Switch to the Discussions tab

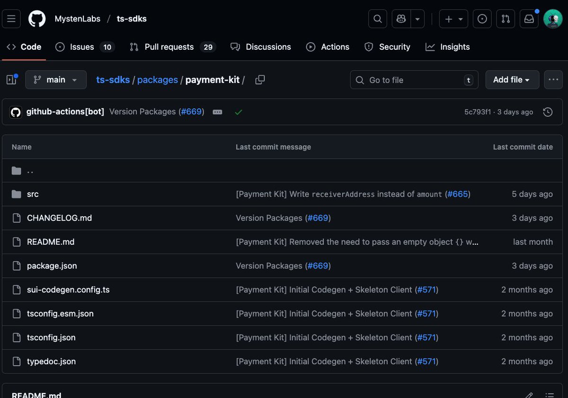261,47
